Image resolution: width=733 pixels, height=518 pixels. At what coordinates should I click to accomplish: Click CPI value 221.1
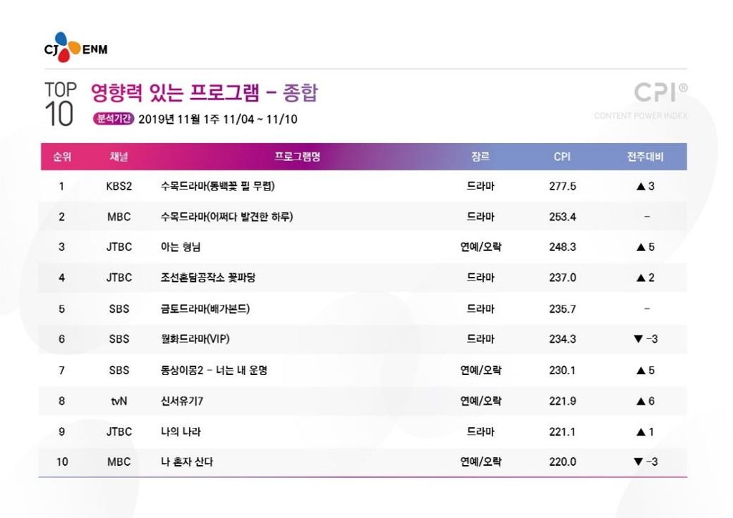coord(563,431)
